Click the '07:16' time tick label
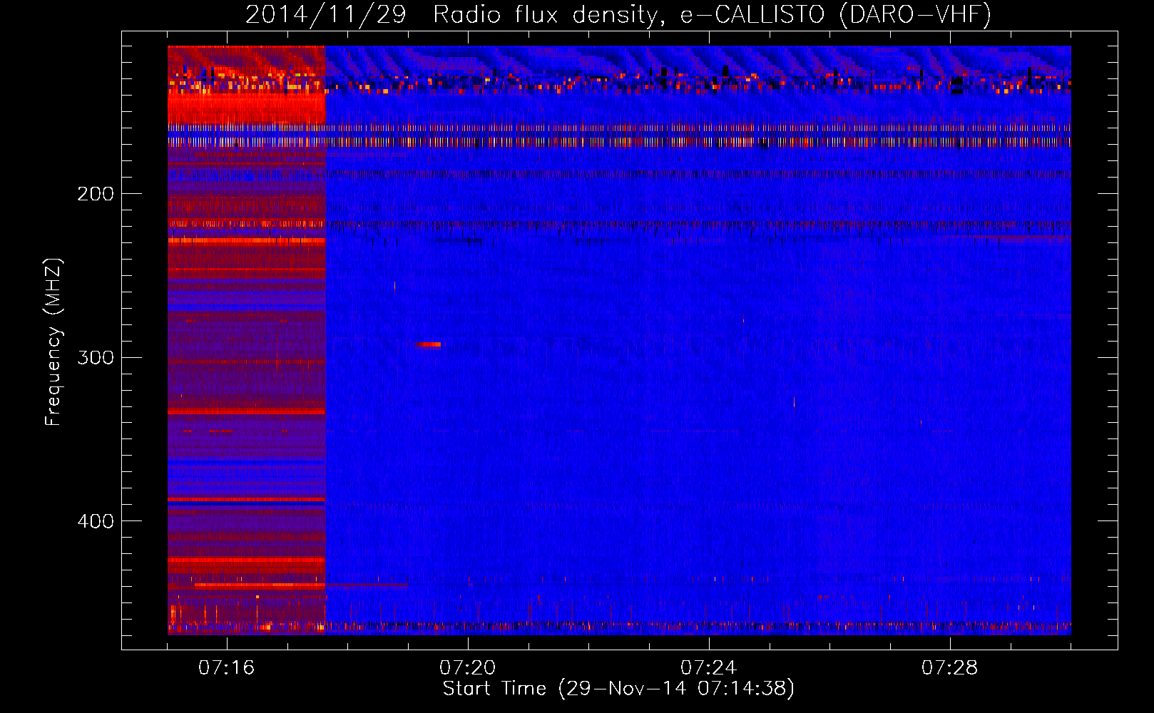 227,668
